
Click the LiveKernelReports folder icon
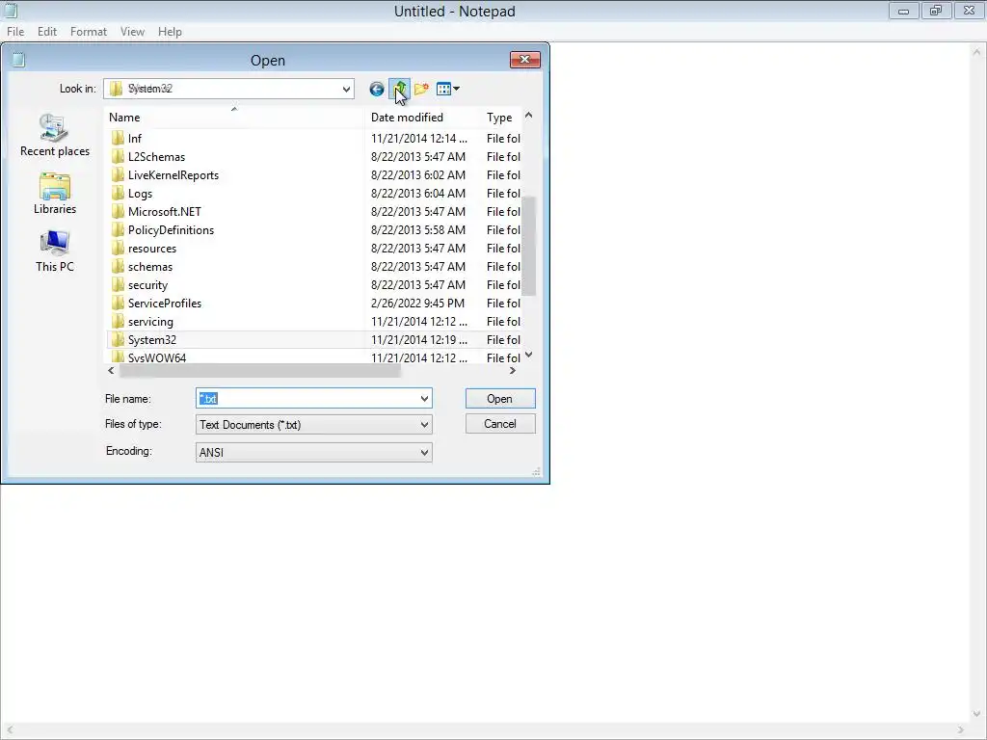[x=118, y=174]
